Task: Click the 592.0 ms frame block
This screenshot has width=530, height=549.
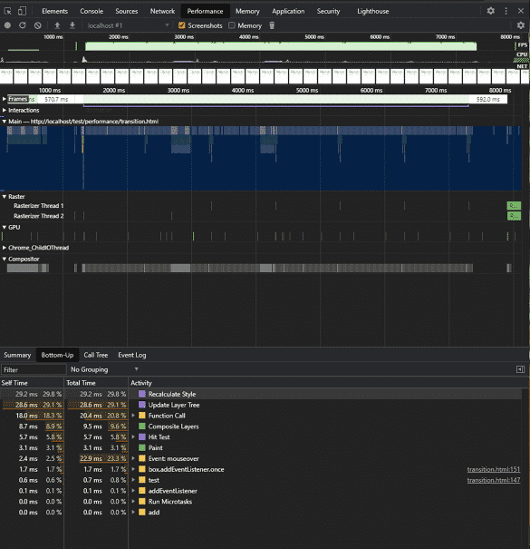Action: (x=488, y=100)
